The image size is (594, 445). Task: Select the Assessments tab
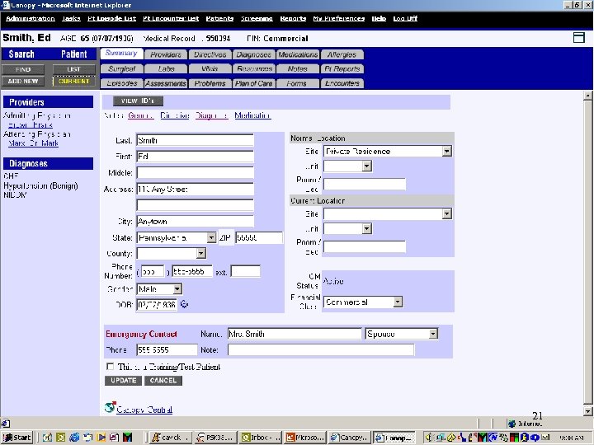coord(166,83)
